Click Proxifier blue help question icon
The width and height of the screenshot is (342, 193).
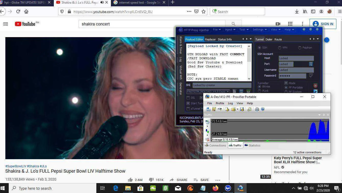point(263,109)
